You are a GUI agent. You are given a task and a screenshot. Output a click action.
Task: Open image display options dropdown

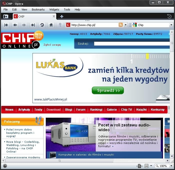pos(151,166)
